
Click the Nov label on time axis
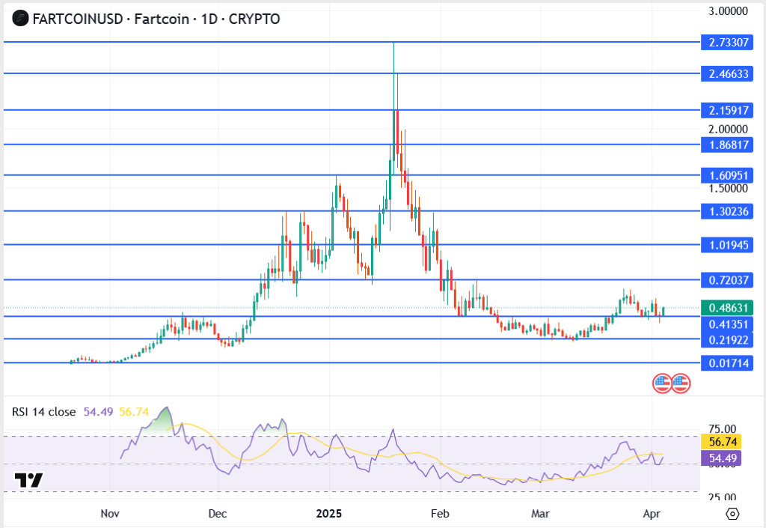(x=110, y=514)
